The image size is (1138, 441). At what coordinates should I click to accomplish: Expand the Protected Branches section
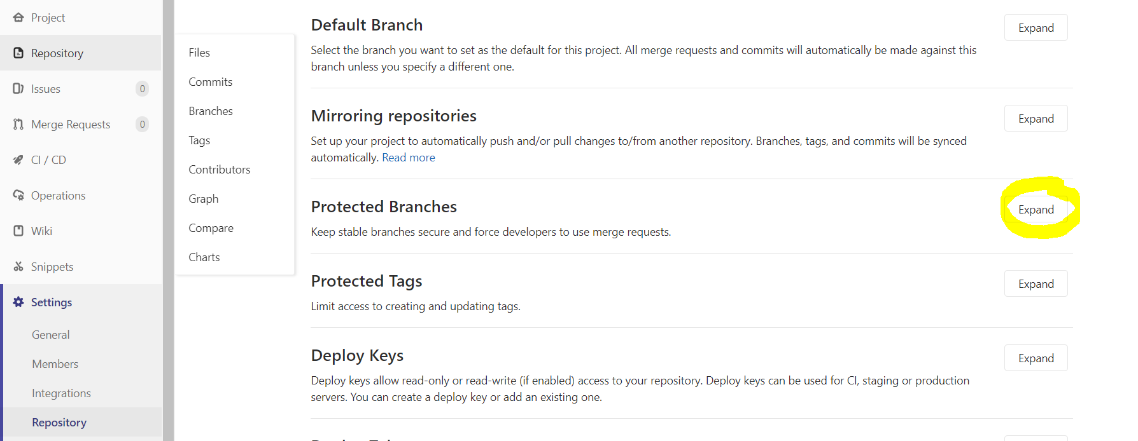[1036, 210]
